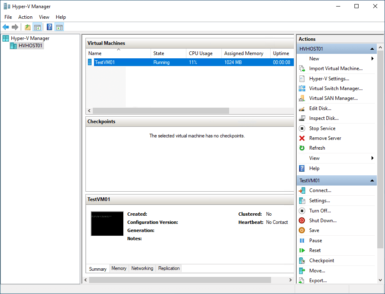
Task: Create a Checkpoint for TestVM01
Action: [322, 261]
